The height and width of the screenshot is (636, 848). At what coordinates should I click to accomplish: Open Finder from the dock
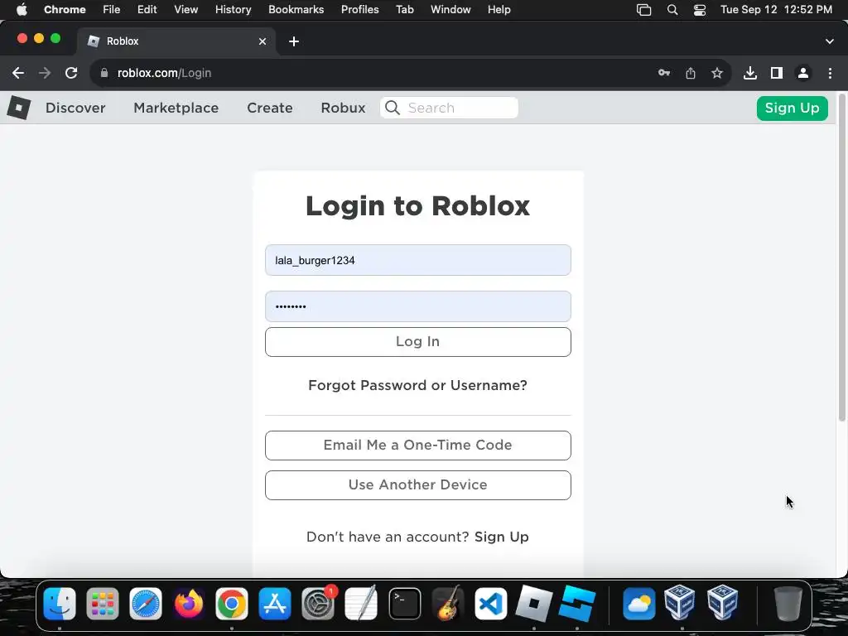tap(60, 604)
